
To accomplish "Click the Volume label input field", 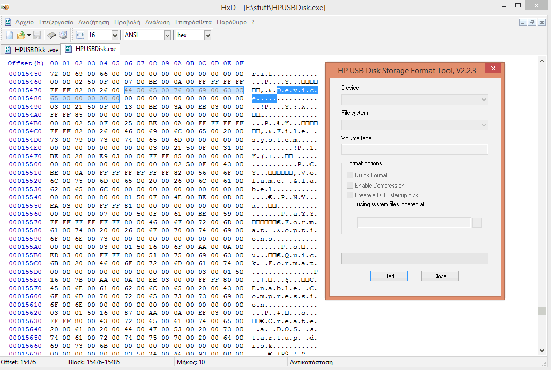I will [415, 149].
